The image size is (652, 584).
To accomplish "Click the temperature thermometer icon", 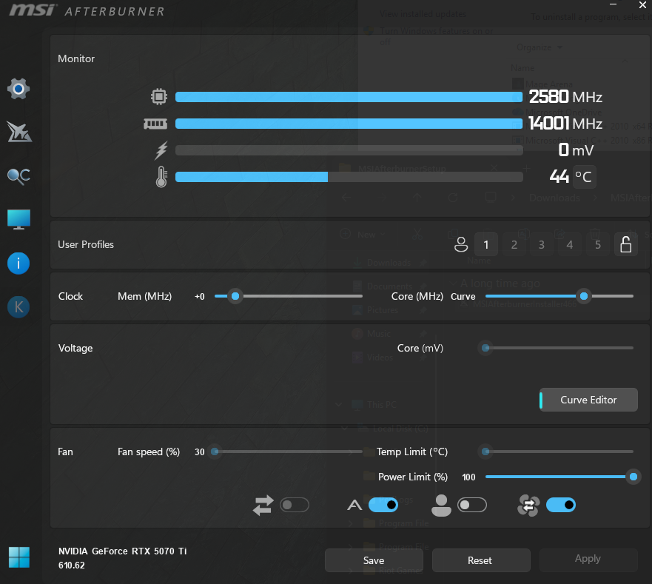I will (x=161, y=177).
